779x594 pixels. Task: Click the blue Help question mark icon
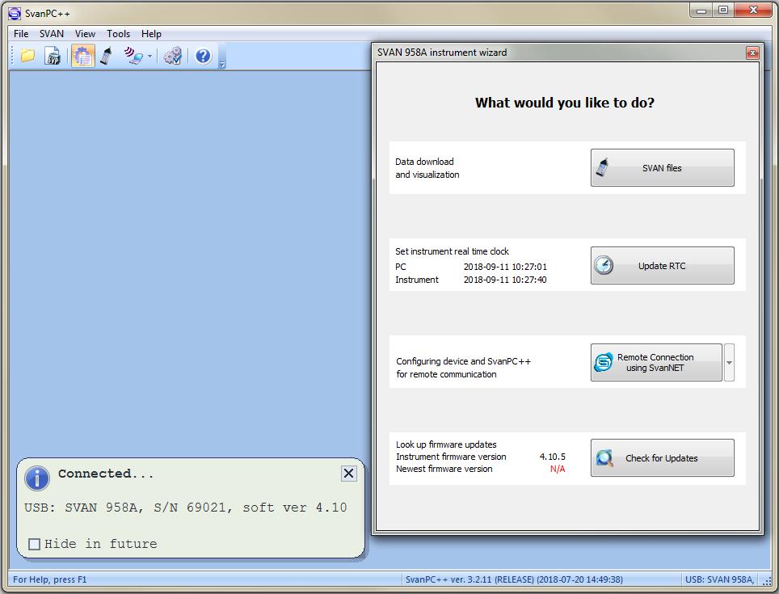[x=203, y=56]
